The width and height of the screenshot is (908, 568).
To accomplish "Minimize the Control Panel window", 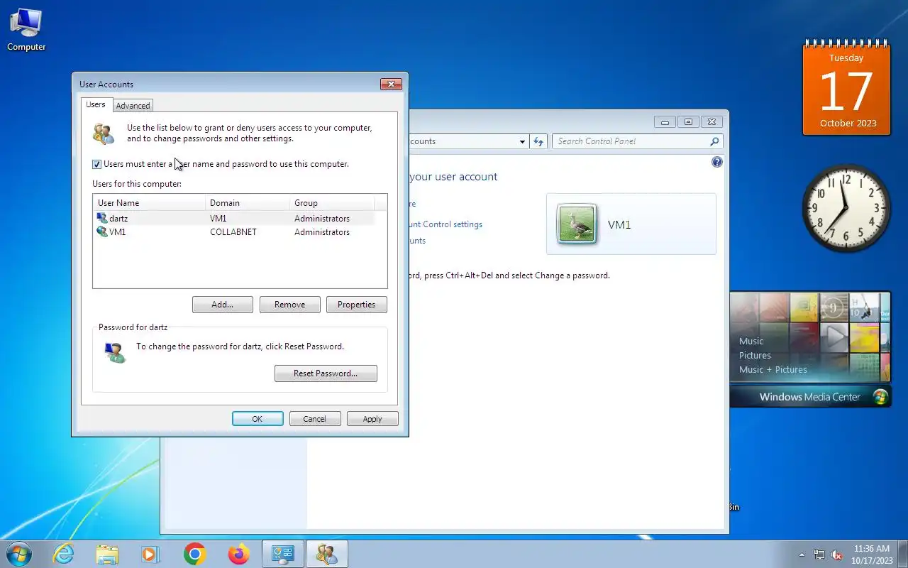I will tap(665, 121).
